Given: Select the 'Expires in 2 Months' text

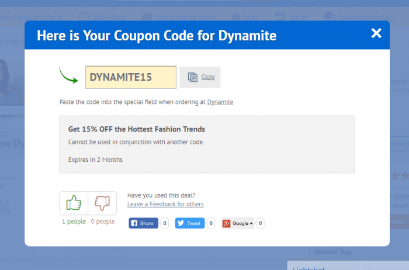Looking at the screenshot, I should click(95, 160).
